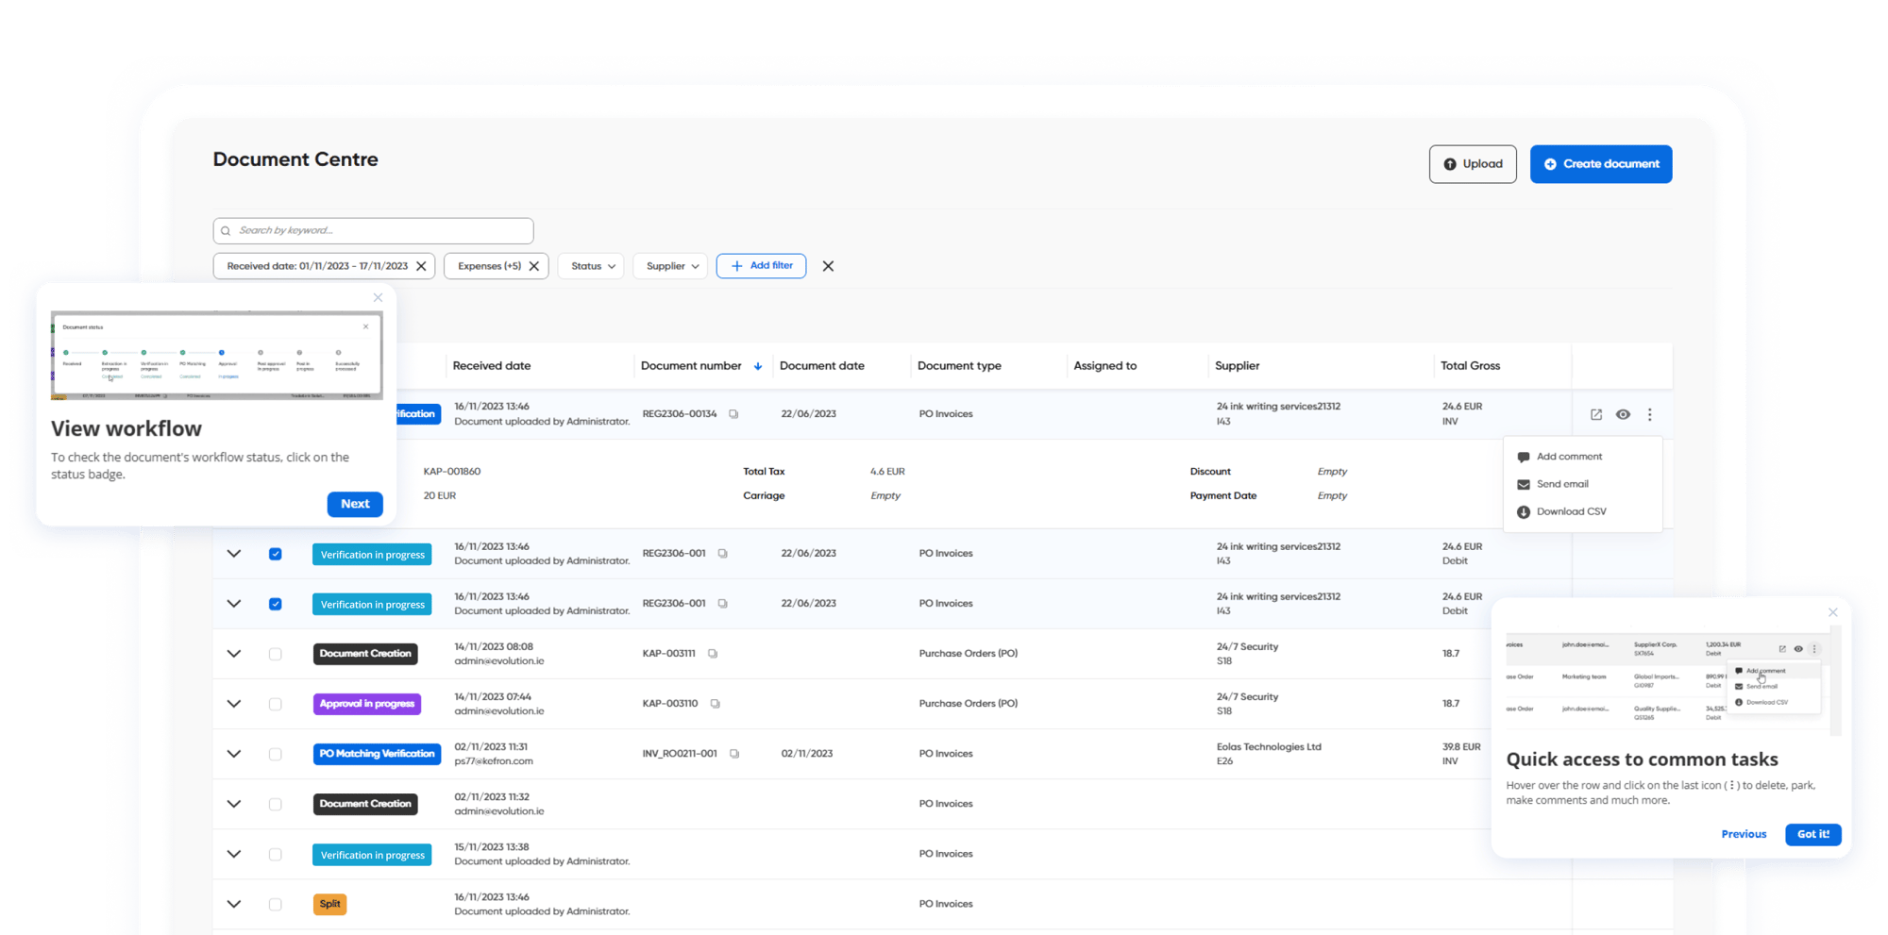Click the Create document button

pyautogui.click(x=1601, y=164)
